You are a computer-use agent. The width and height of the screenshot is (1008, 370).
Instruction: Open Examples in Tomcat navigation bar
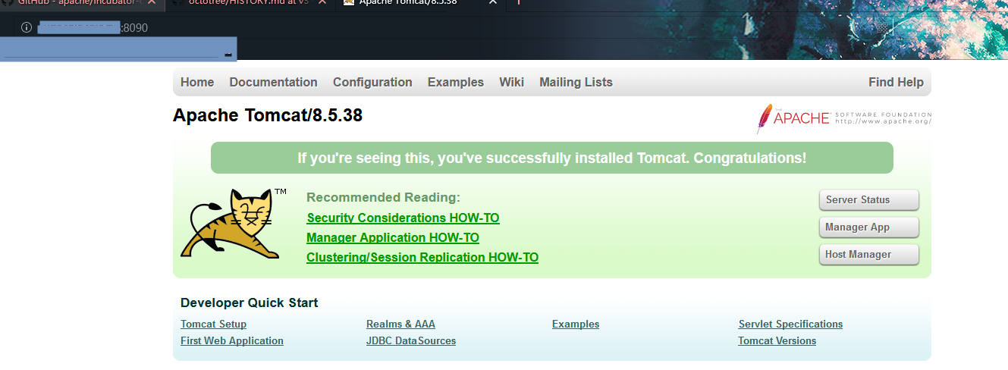pos(455,83)
